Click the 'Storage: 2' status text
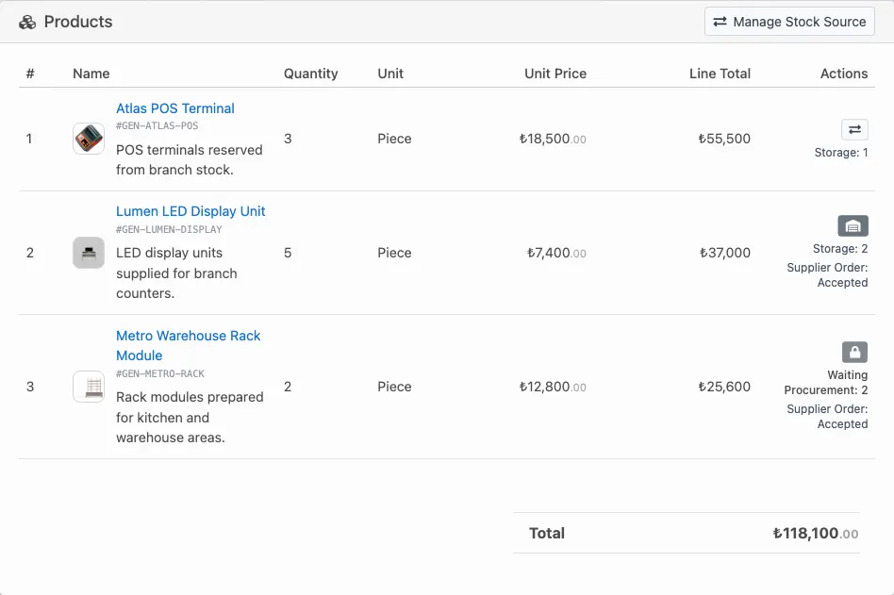The width and height of the screenshot is (894, 595). tap(840, 249)
